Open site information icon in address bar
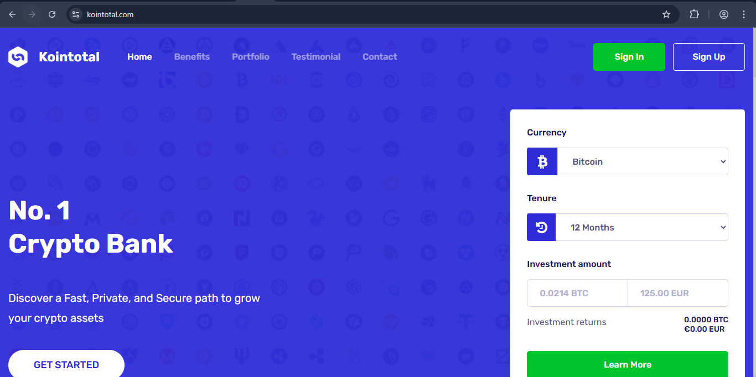This screenshot has width=756, height=377. 76,14
